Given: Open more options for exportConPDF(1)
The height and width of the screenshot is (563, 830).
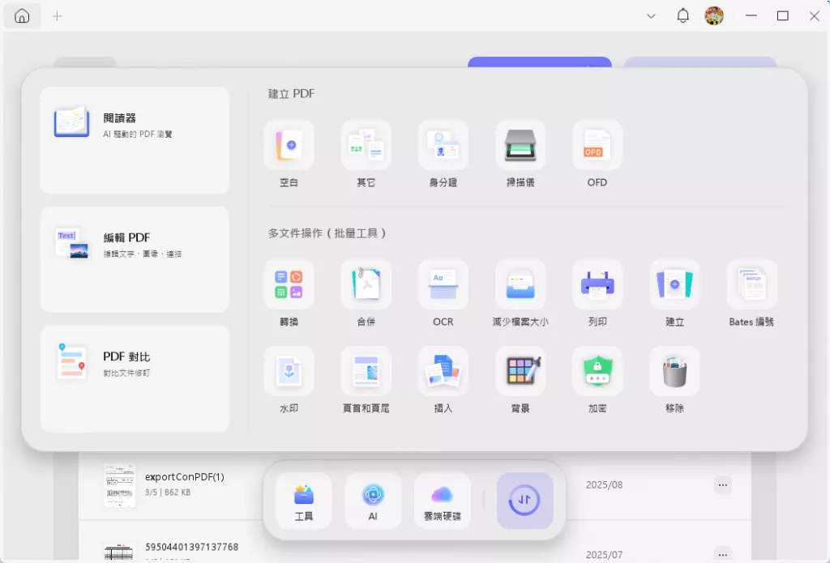Looking at the screenshot, I should tap(722, 484).
